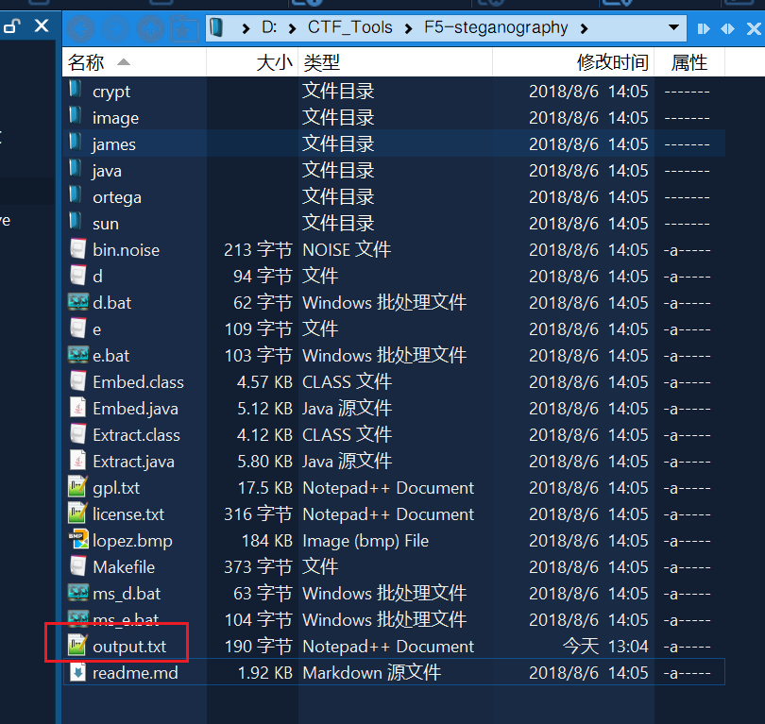Click the gpl.txt Notepad++ icon
Image resolution: width=765 pixels, height=724 pixels.
[x=78, y=487]
